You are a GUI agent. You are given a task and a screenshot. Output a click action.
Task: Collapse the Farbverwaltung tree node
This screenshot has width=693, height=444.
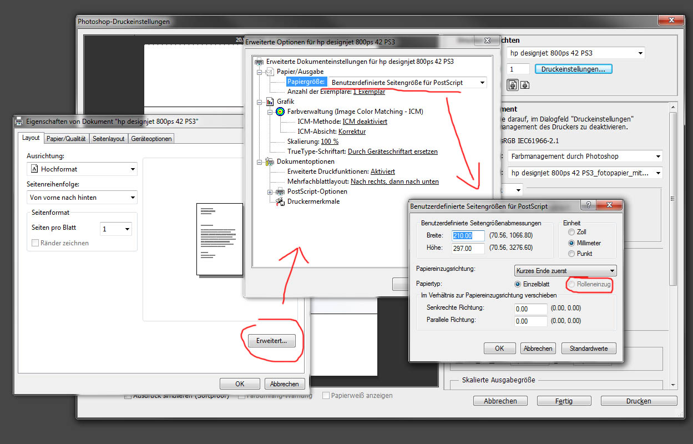(x=270, y=112)
